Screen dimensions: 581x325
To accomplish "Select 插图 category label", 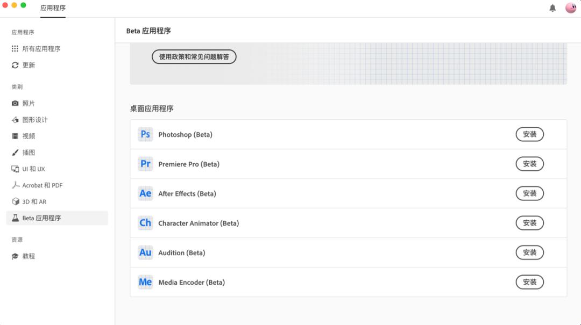I will (x=29, y=153).
